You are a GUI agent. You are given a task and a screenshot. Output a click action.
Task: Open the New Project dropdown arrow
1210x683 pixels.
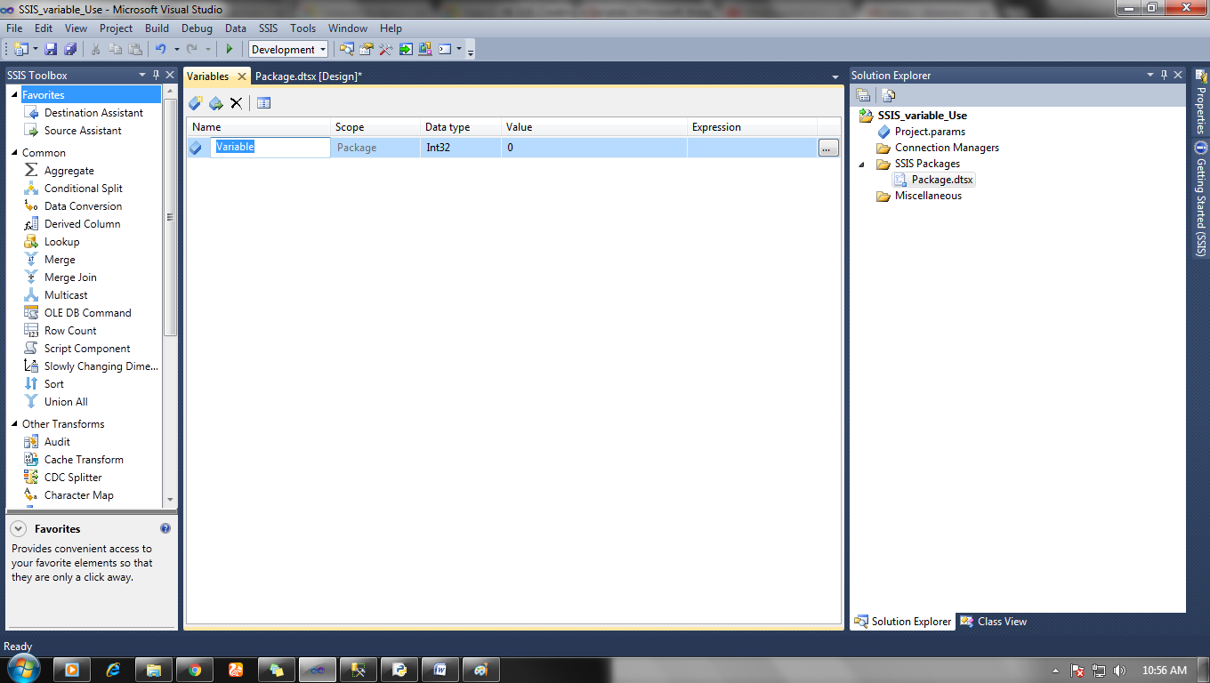pyautogui.click(x=35, y=49)
